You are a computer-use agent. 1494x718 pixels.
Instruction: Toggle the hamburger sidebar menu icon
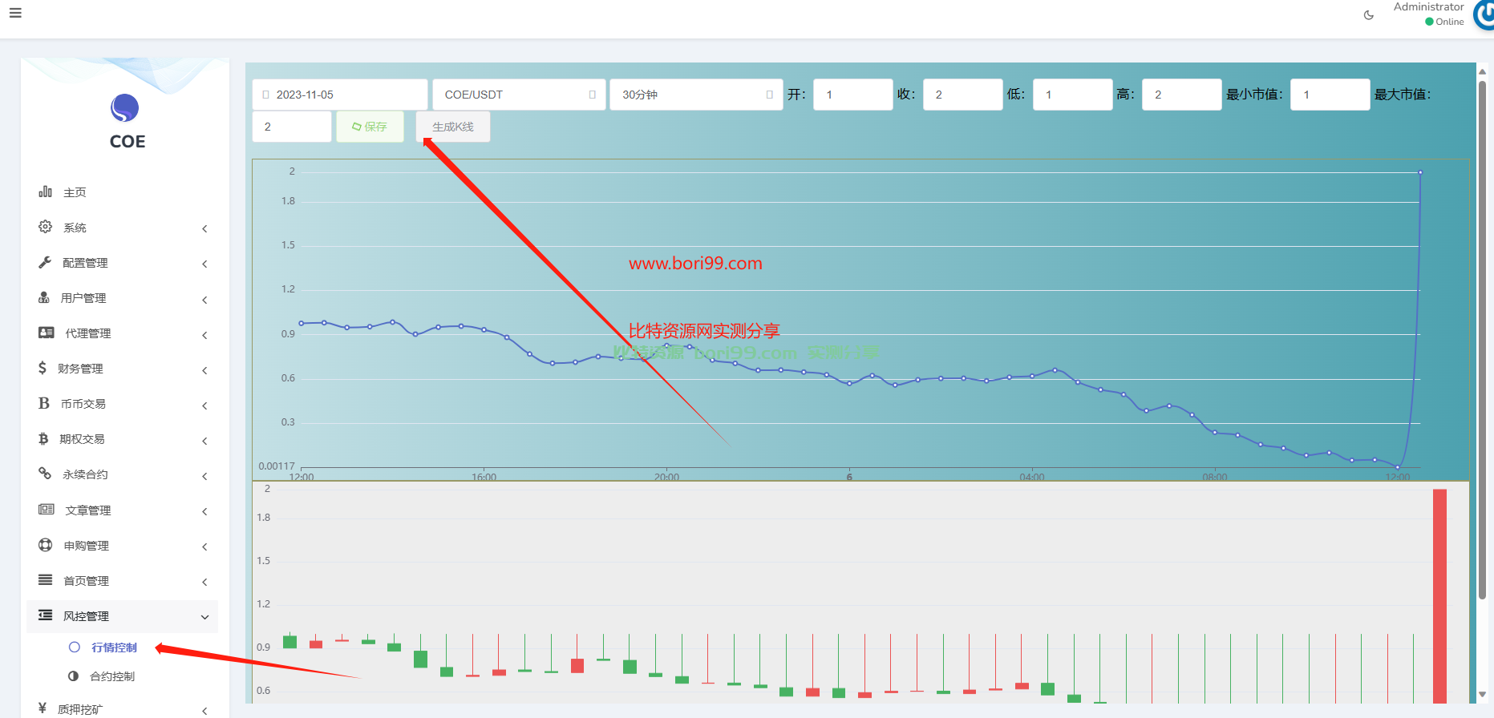click(15, 13)
